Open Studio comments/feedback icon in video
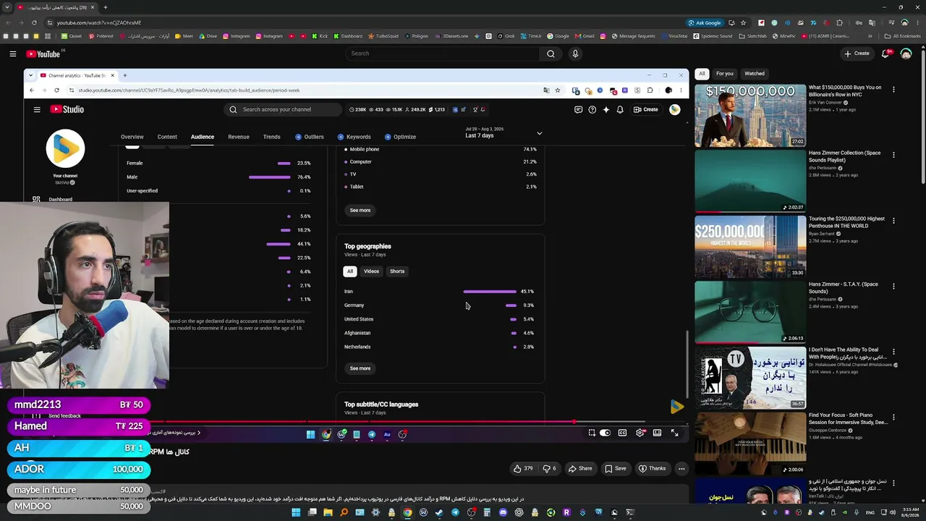The height and width of the screenshot is (521, 926). [578, 109]
